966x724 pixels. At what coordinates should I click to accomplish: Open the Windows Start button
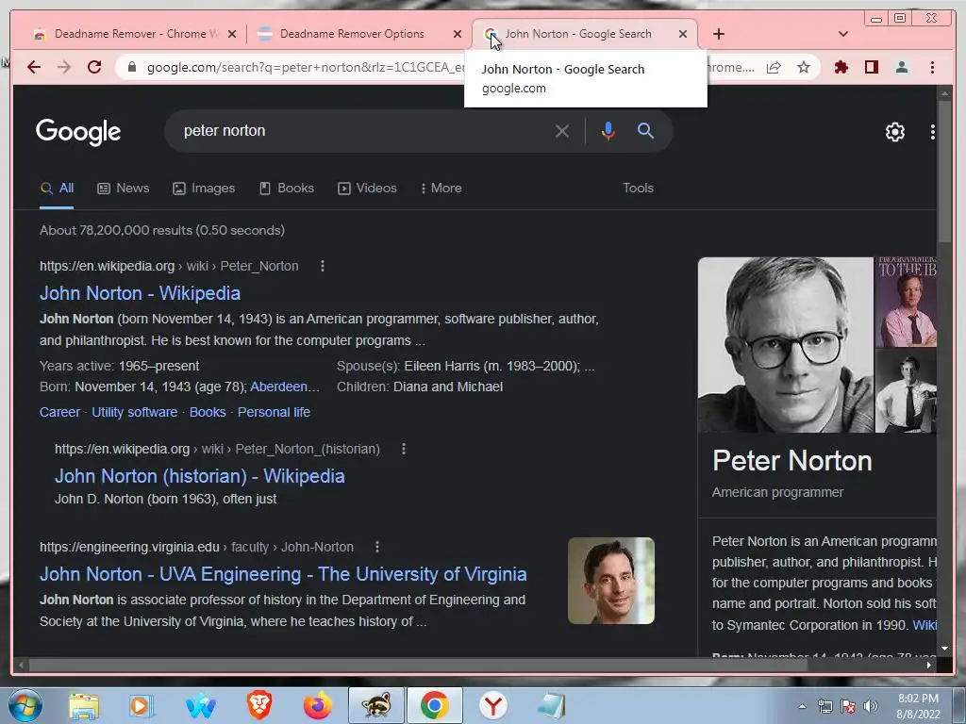(25, 705)
